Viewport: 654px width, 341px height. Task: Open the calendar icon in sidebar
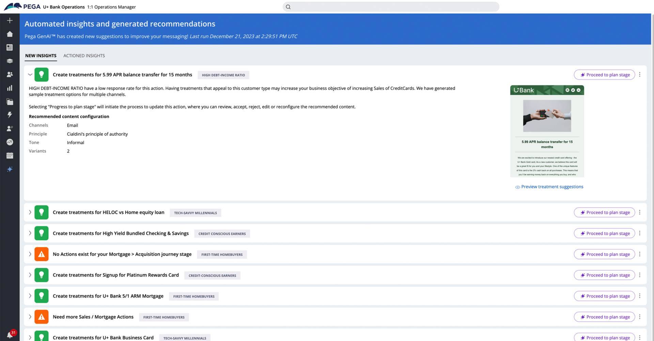pyautogui.click(x=10, y=156)
